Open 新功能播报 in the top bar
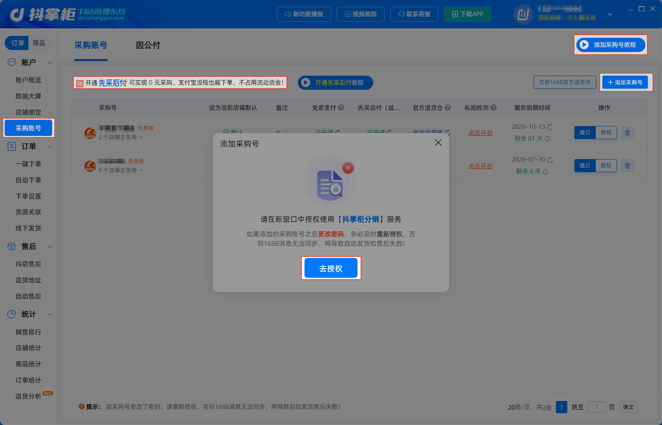 [x=304, y=14]
